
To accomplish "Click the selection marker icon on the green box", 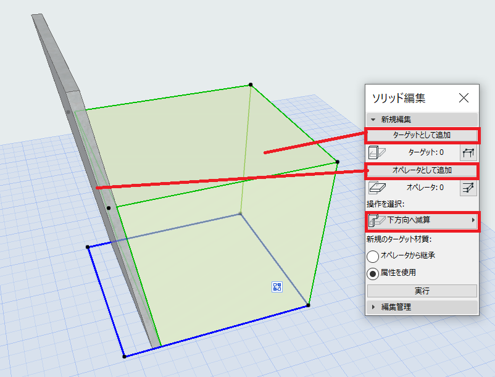I will pyautogui.click(x=277, y=287).
